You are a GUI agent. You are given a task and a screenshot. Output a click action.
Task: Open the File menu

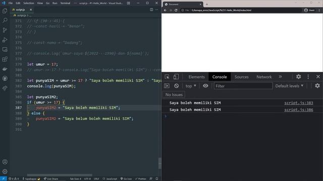tap(11, 3)
